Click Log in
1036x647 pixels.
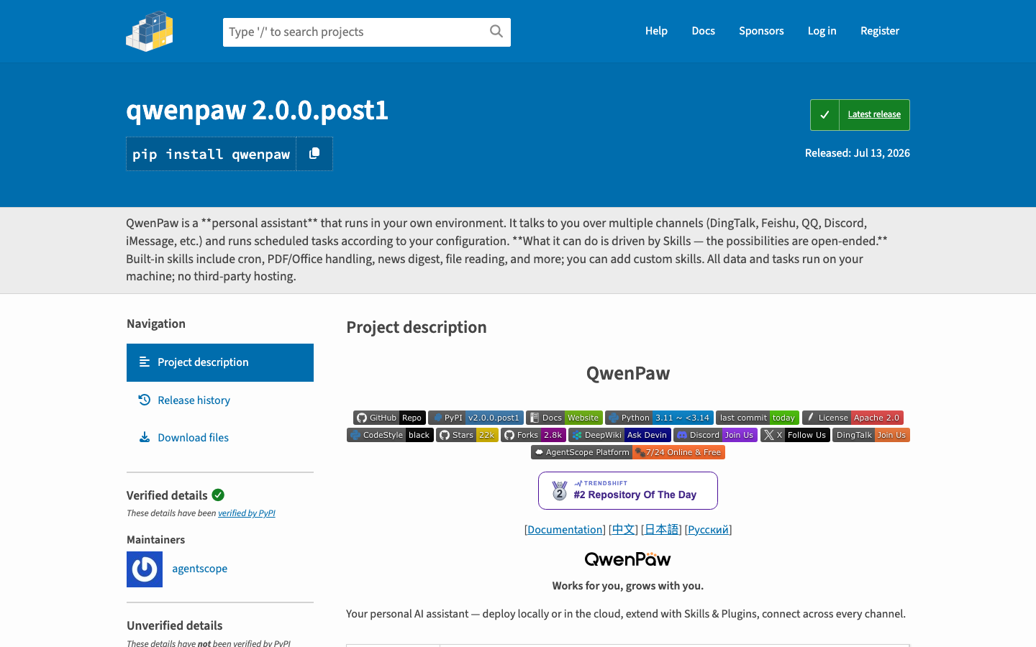822,31
